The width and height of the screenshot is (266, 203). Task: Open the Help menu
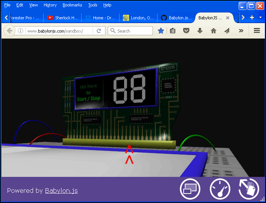click(x=107, y=5)
